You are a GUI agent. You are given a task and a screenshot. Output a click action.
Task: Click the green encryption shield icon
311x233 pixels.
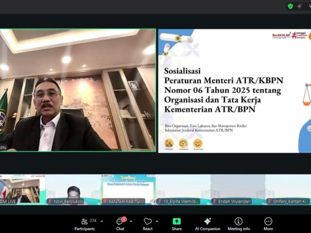point(291,6)
